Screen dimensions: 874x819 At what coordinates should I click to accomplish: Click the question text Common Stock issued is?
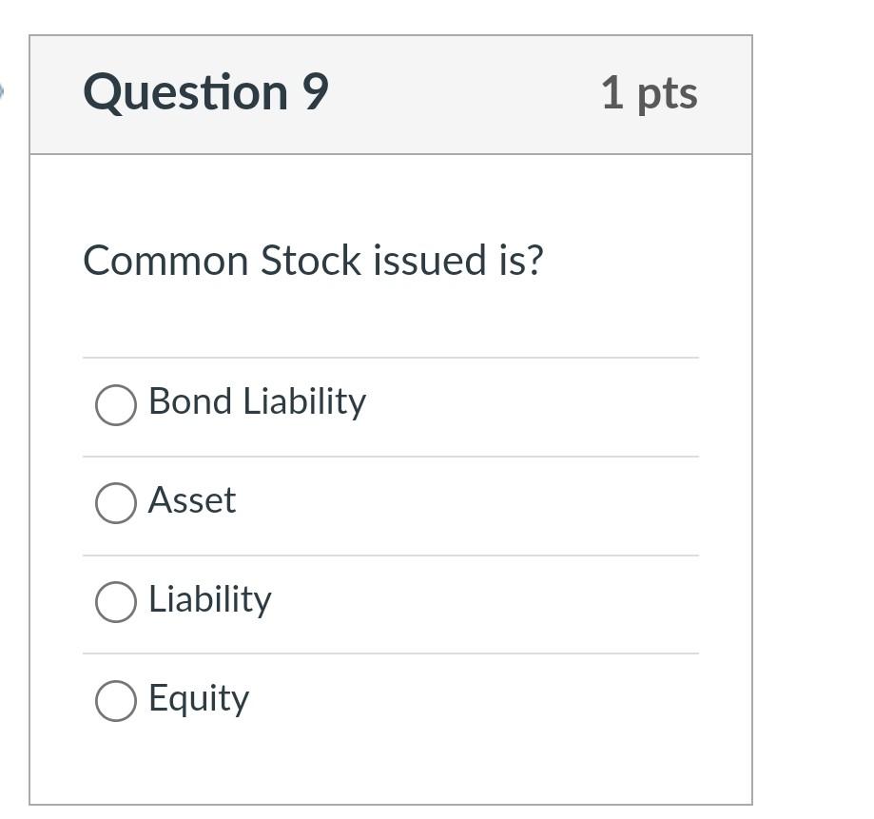314,260
